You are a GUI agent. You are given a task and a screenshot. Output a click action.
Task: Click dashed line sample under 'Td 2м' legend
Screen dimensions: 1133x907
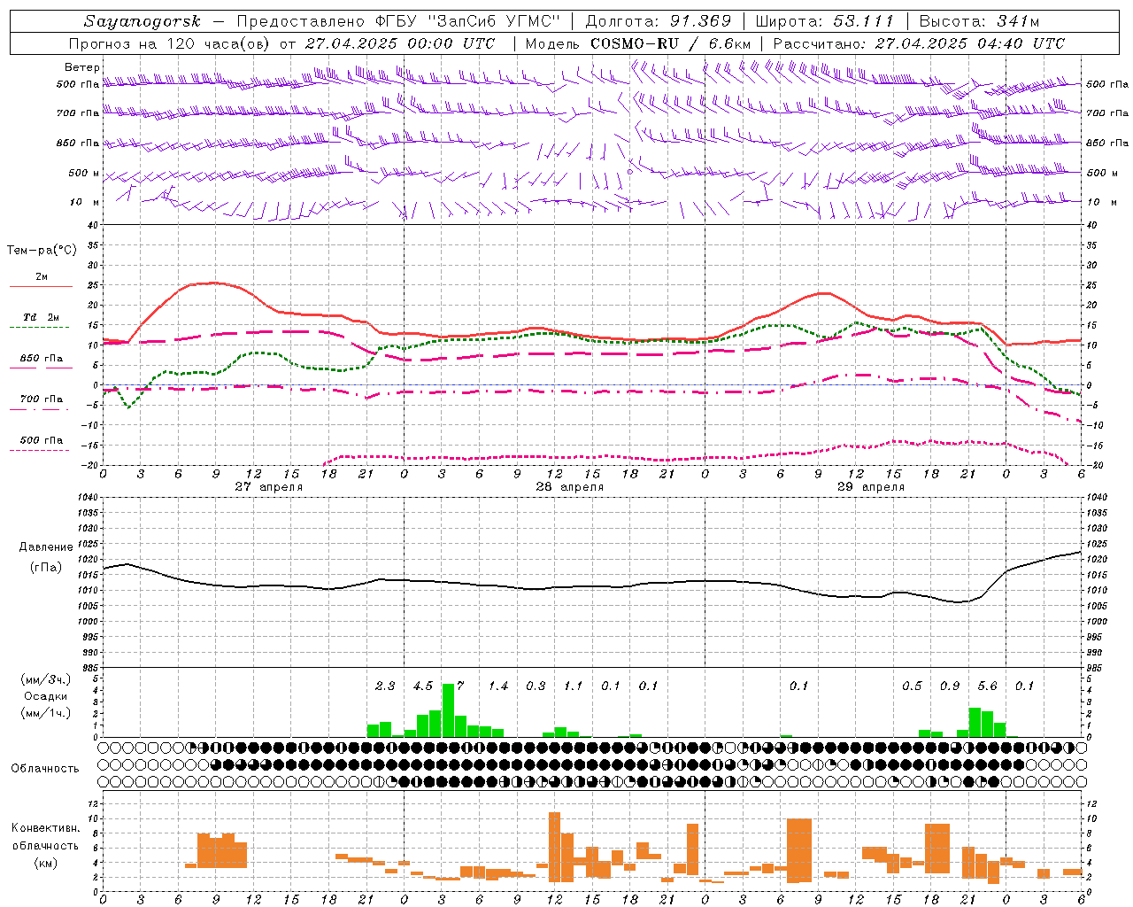(41, 327)
